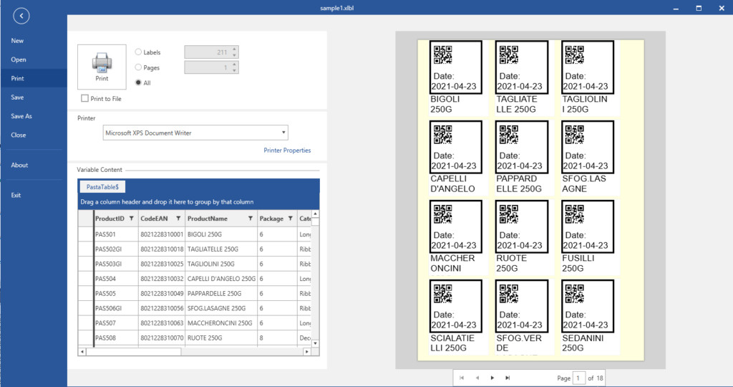
Task: Click the table's left horizontal scroll arrow
Action: 82,351
